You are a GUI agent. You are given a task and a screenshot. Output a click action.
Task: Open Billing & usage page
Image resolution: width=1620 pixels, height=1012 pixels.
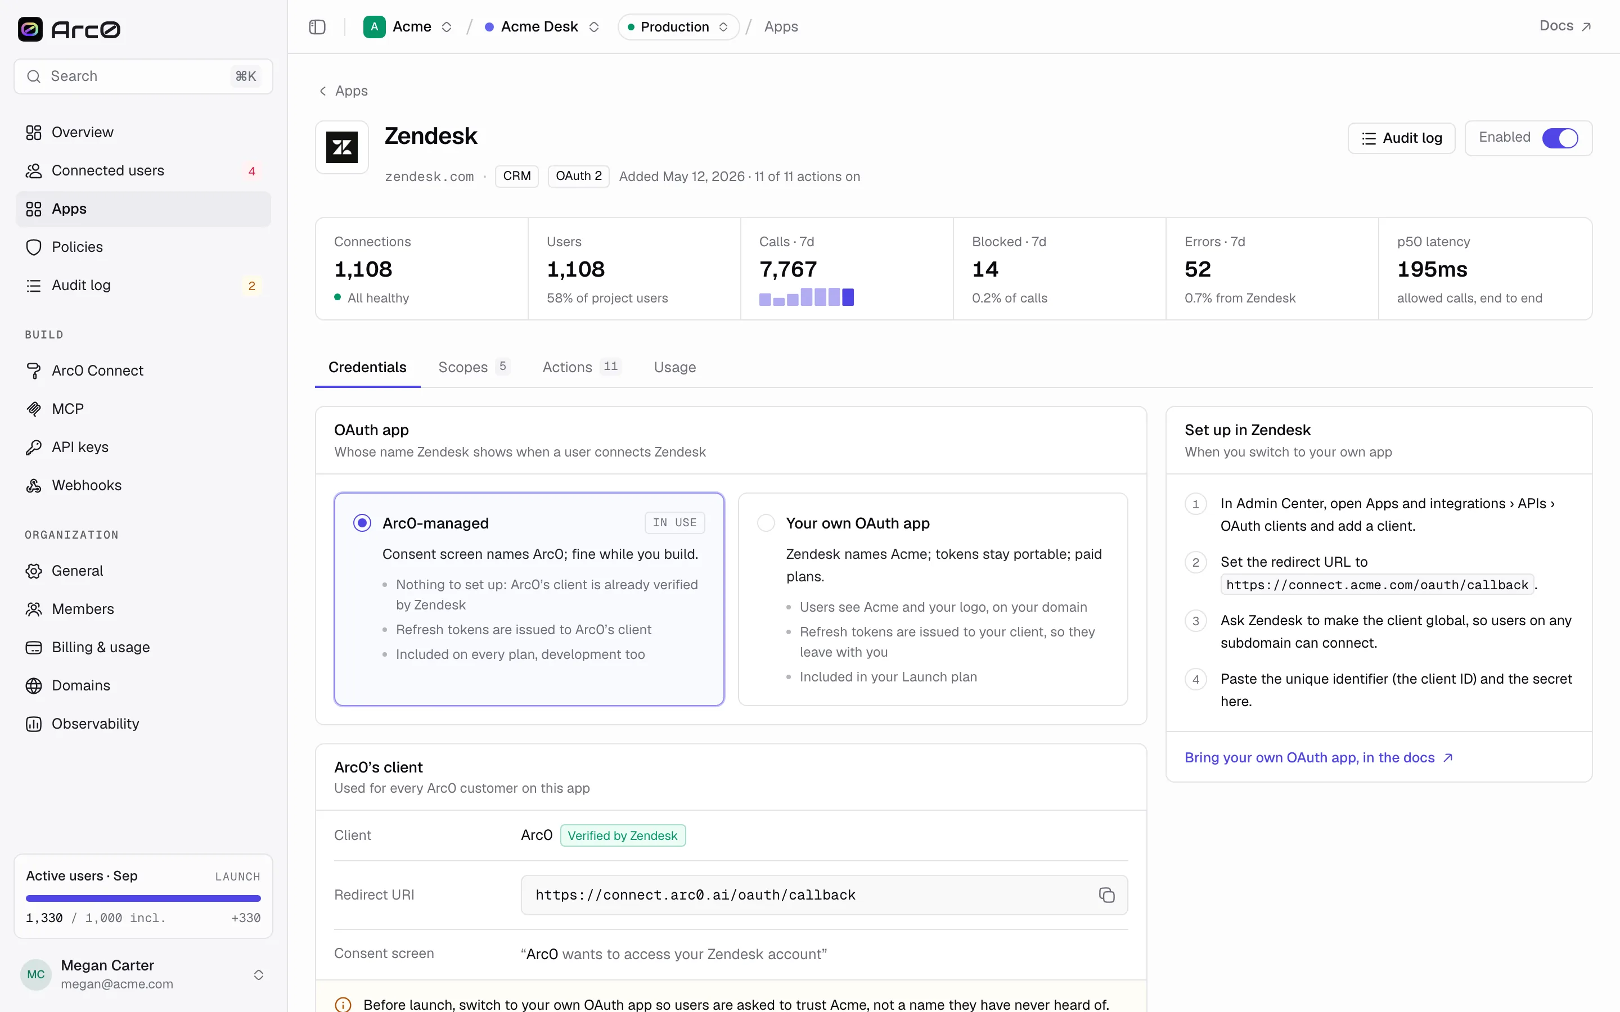point(143,647)
